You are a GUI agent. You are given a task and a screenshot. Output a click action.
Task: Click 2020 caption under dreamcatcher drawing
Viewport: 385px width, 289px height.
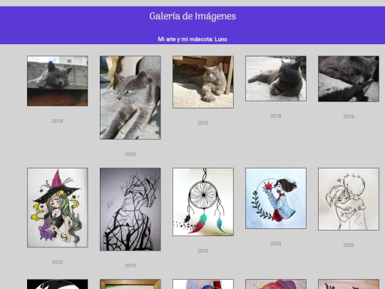tap(203, 250)
